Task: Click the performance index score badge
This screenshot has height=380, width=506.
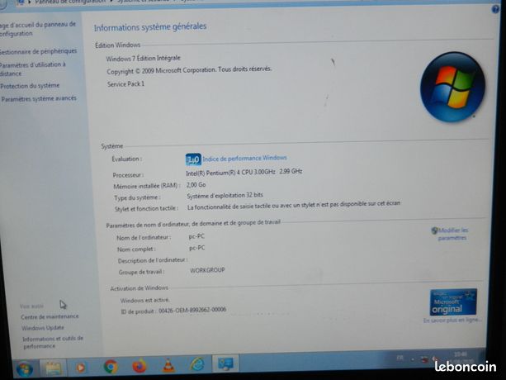Action: (193, 159)
